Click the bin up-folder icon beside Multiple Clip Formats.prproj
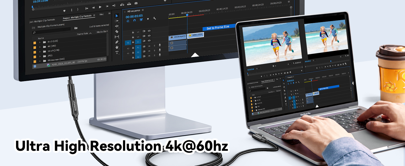 [x=33, y=28]
